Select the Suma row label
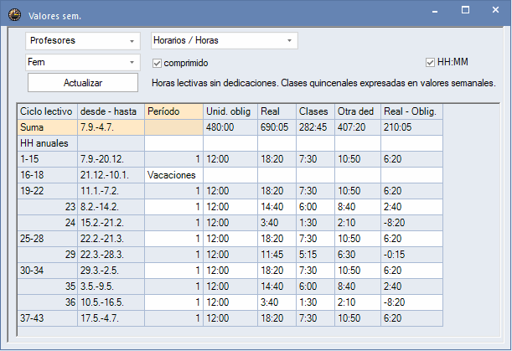 point(47,127)
